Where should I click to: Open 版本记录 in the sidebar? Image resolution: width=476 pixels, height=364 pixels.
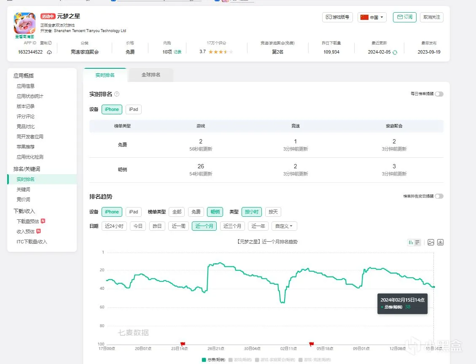[x=25, y=106]
